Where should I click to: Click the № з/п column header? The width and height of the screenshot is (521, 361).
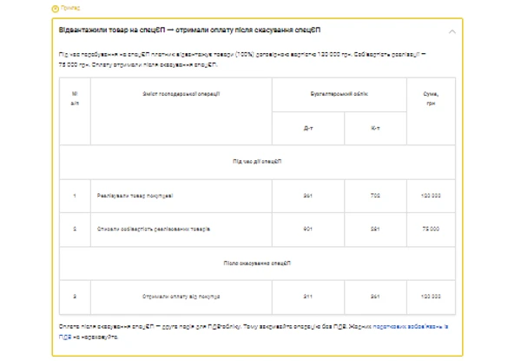tap(74, 97)
